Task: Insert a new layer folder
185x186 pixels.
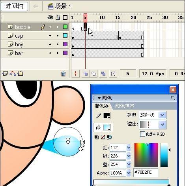Action: click(20, 73)
